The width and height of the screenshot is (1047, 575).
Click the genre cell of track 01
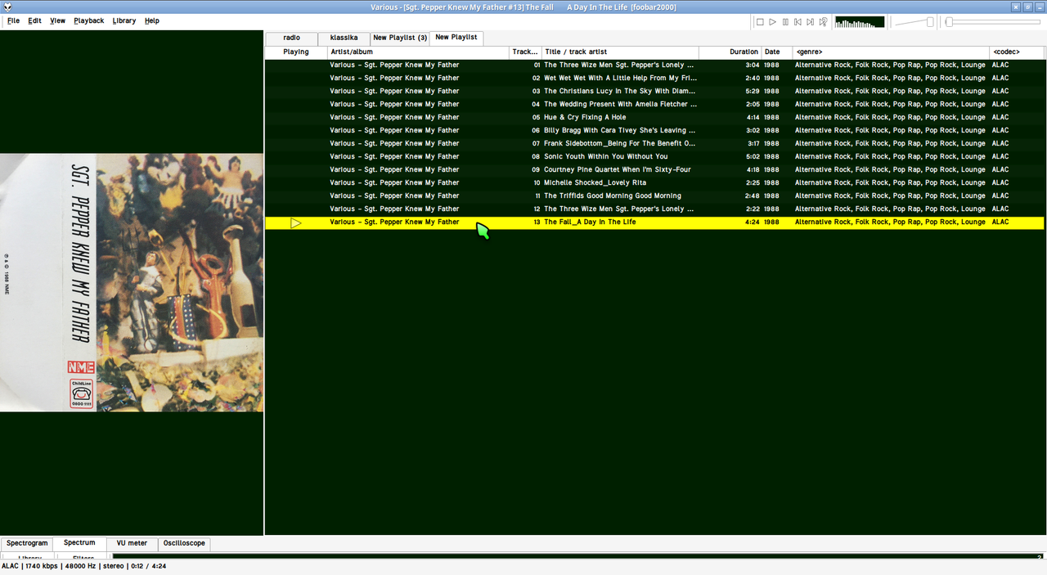[890, 65]
